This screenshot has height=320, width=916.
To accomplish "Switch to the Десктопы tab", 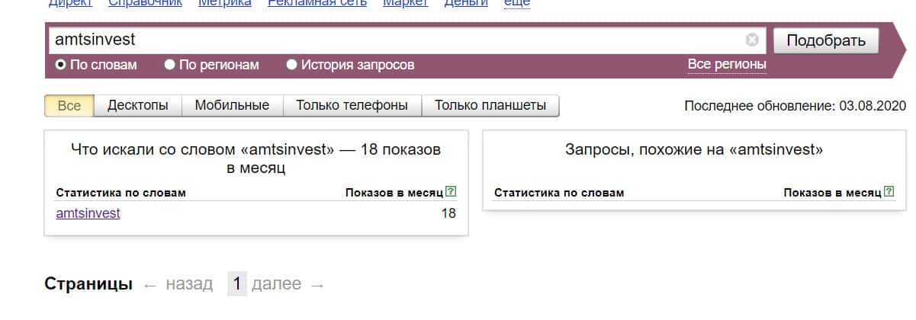I will [x=138, y=105].
